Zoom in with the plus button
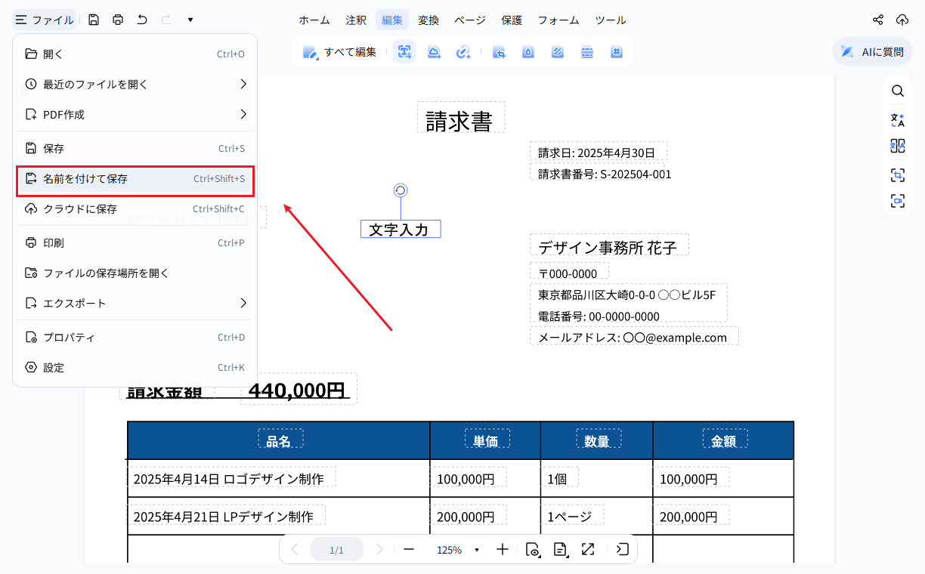This screenshot has height=574, width=925. click(x=503, y=549)
